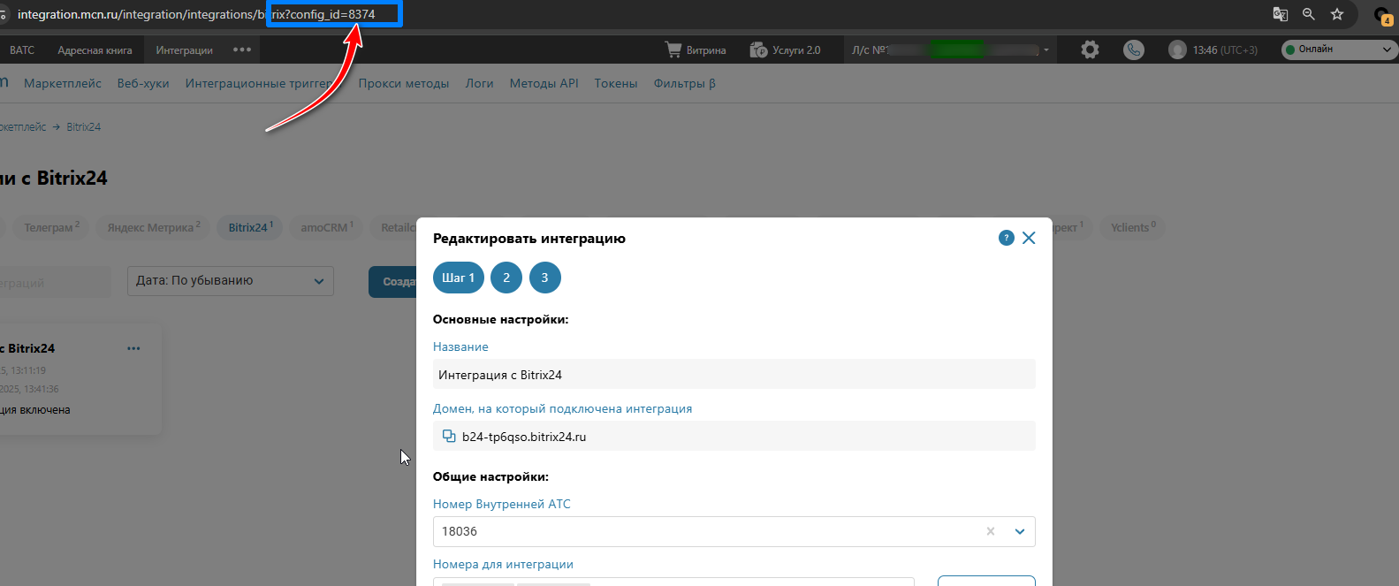Go to step 2 of the wizard
The image size is (1399, 586).
coord(506,278)
